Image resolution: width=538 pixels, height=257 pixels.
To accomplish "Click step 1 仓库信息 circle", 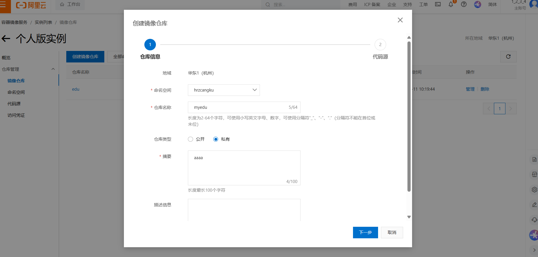I will click(x=150, y=45).
